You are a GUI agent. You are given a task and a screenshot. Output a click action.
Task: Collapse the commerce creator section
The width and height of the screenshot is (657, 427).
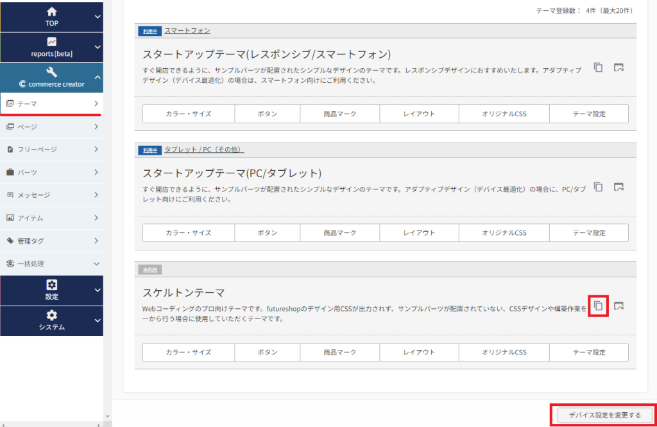(97, 78)
